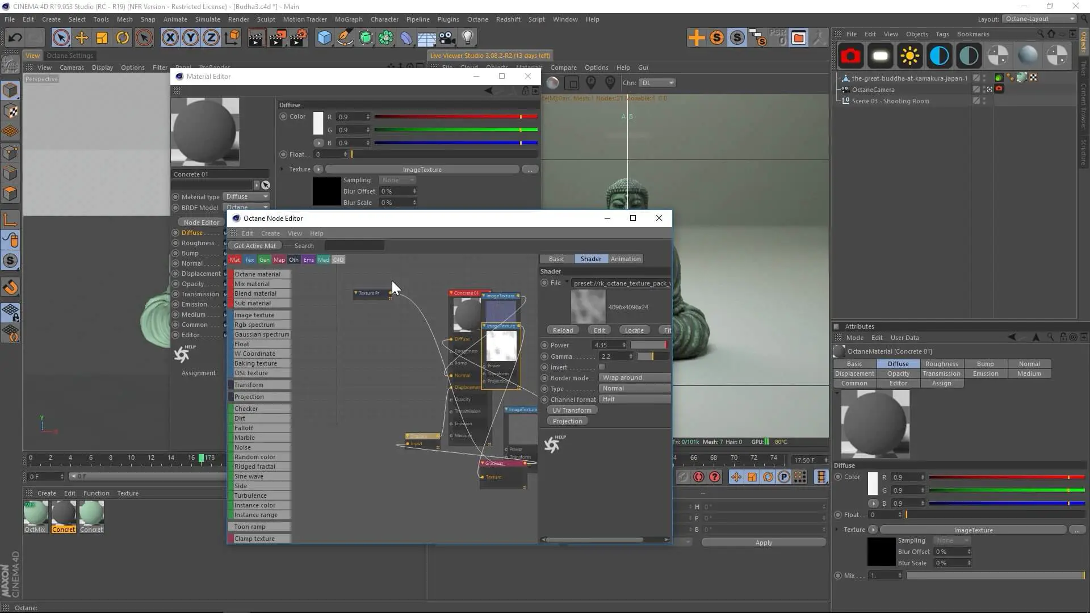1090x613 pixels.
Task: Open the MoGraph menu
Action: point(348,19)
